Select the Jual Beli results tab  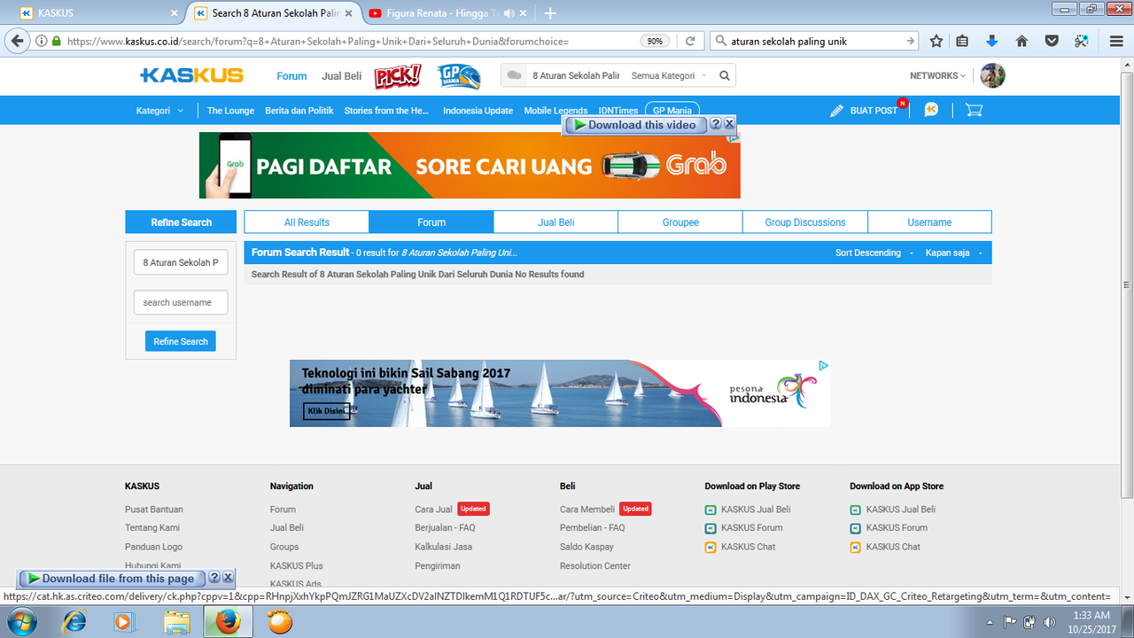point(555,222)
